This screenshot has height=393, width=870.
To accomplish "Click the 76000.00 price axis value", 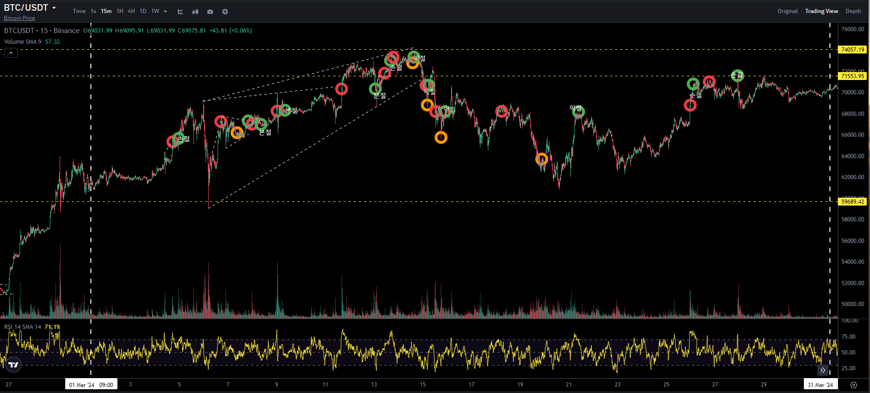I will [x=853, y=29].
